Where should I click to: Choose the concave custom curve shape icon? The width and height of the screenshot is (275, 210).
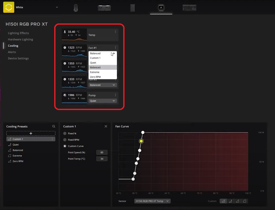click(230, 201)
